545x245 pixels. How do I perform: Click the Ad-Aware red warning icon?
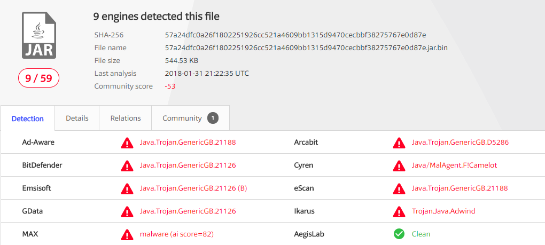[x=127, y=143]
